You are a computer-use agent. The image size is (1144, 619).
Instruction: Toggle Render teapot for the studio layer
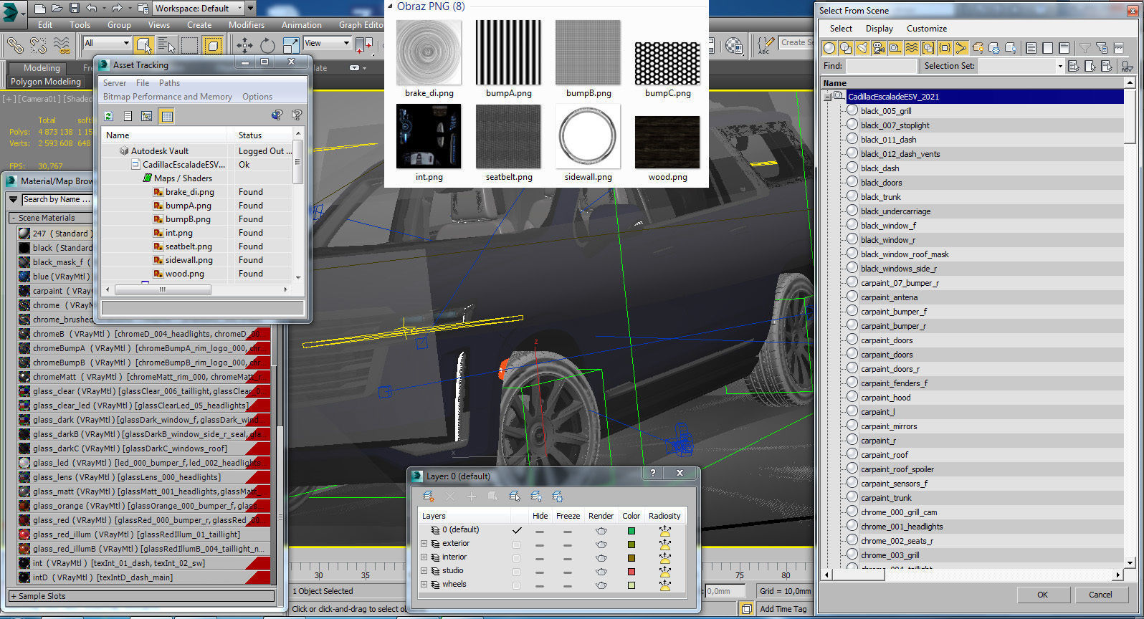(x=601, y=571)
